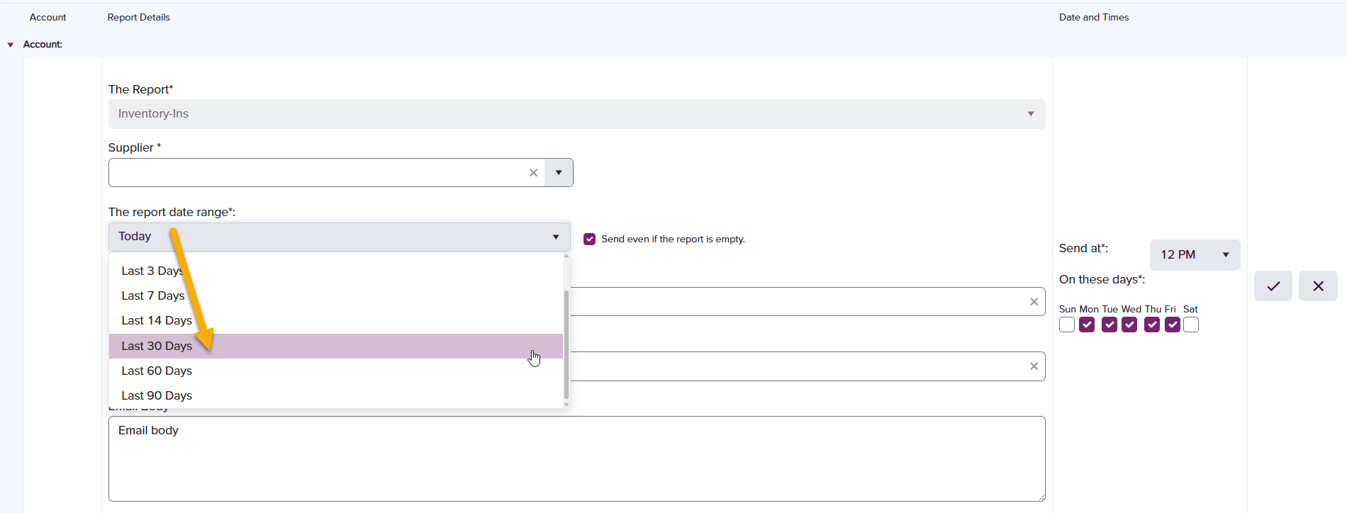Uncheck the Mon day checkbox
The height and width of the screenshot is (513, 1347).
[1087, 325]
